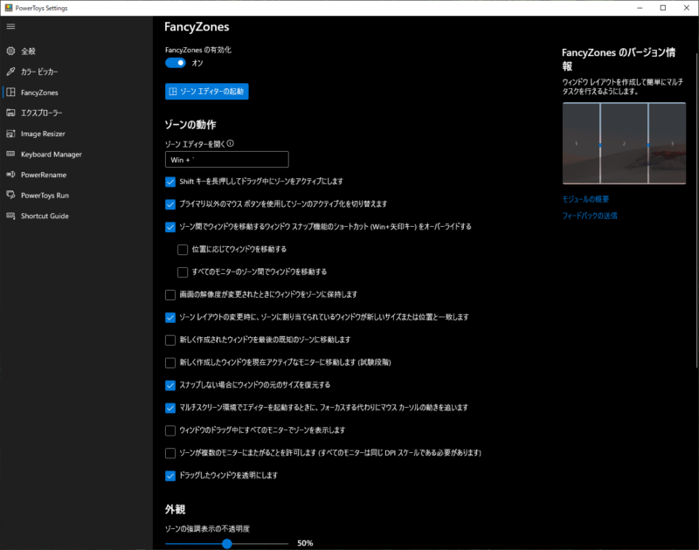Viewport: 699px width, 550px height.
Task: Click the PowerRename sidebar icon
Action: coord(10,175)
